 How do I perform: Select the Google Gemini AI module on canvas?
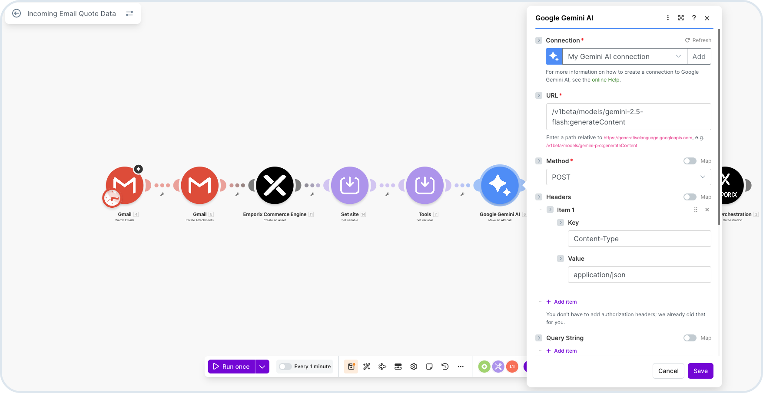coord(500,185)
